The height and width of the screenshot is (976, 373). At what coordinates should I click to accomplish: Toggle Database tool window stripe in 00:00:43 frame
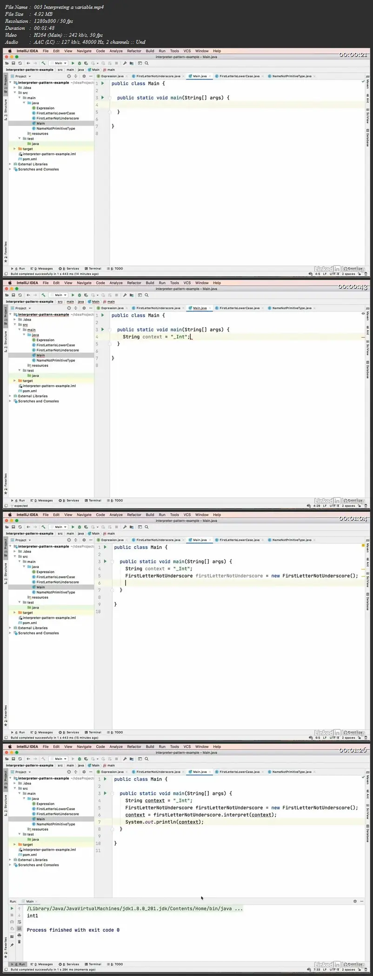click(367, 370)
